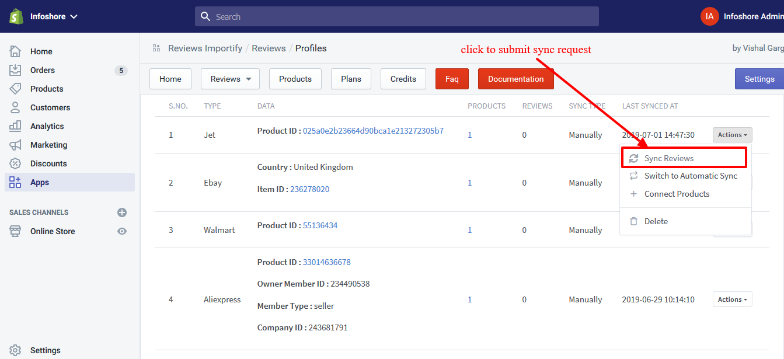The width and height of the screenshot is (784, 359).
Task: Click the breadcrumb app grid icon
Action: (x=156, y=48)
